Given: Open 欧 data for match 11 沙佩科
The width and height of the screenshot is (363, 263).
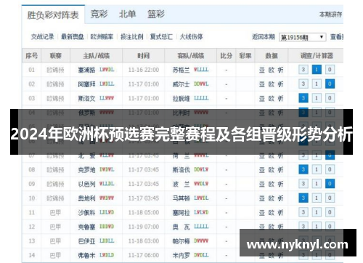Looking at the screenshot, I should (x=272, y=213).
